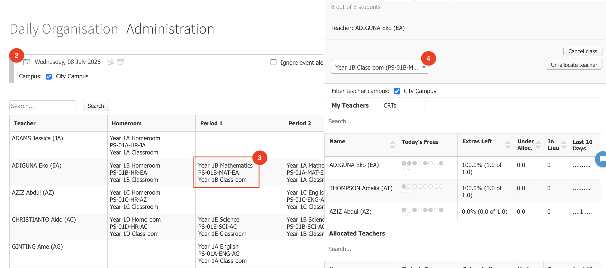
Task: Sort by Under Alloc. column arrows
Action: [538, 145]
